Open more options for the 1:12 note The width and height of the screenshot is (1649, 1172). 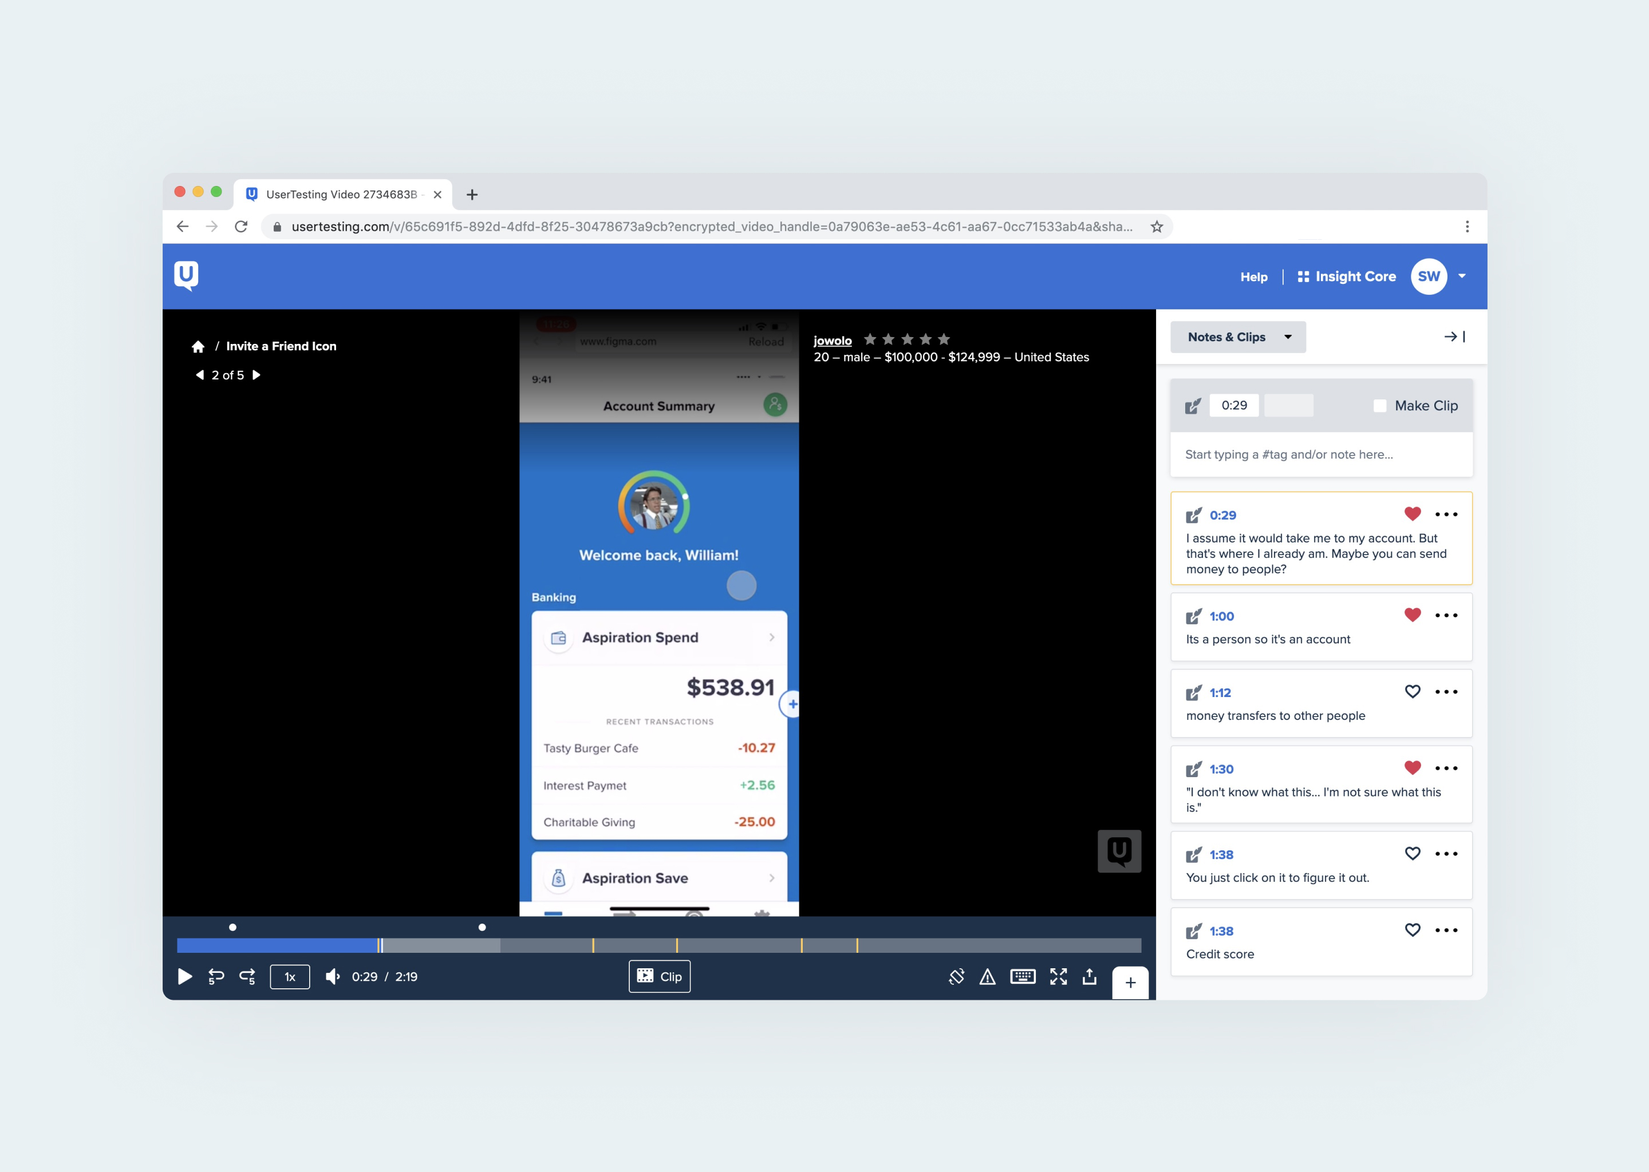(1446, 692)
